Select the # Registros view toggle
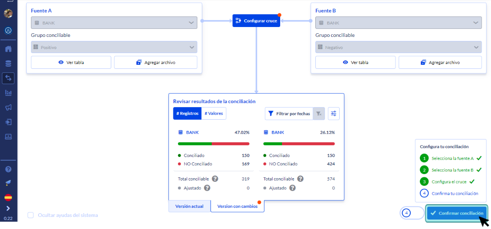 click(x=187, y=114)
